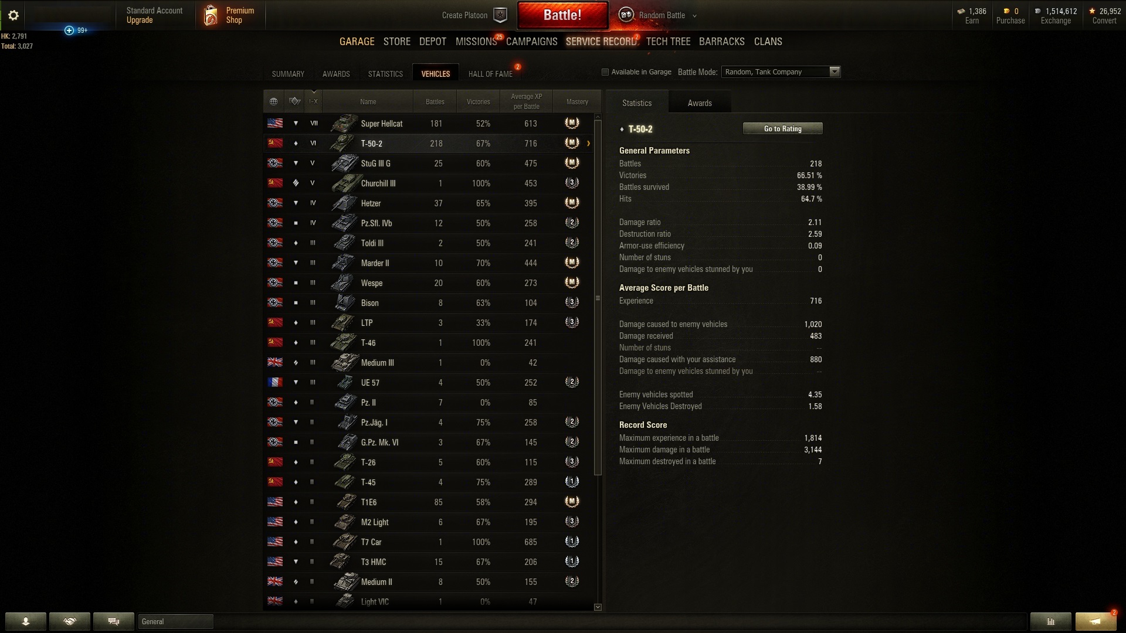Open the session stats bar icon
This screenshot has width=1126, height=633.
click(x=1051, y=621)
